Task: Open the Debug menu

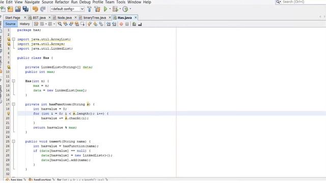Action: tap(85, 2)
